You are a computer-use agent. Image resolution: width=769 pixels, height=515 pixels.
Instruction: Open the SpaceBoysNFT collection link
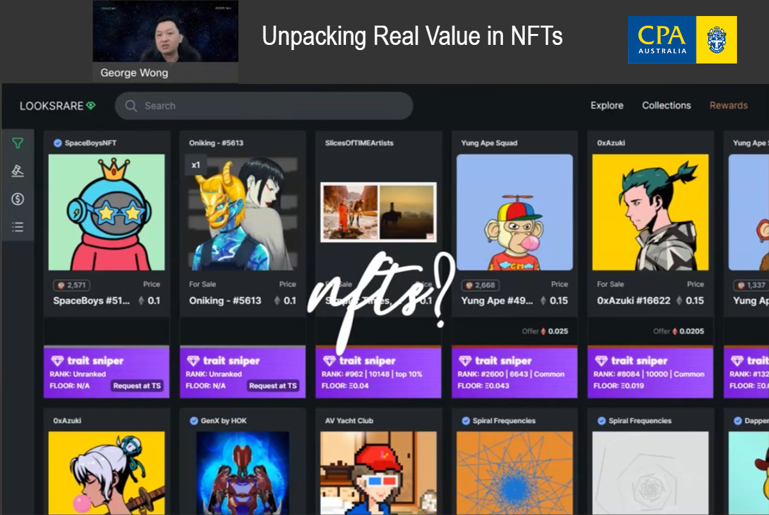pos(90,143)
